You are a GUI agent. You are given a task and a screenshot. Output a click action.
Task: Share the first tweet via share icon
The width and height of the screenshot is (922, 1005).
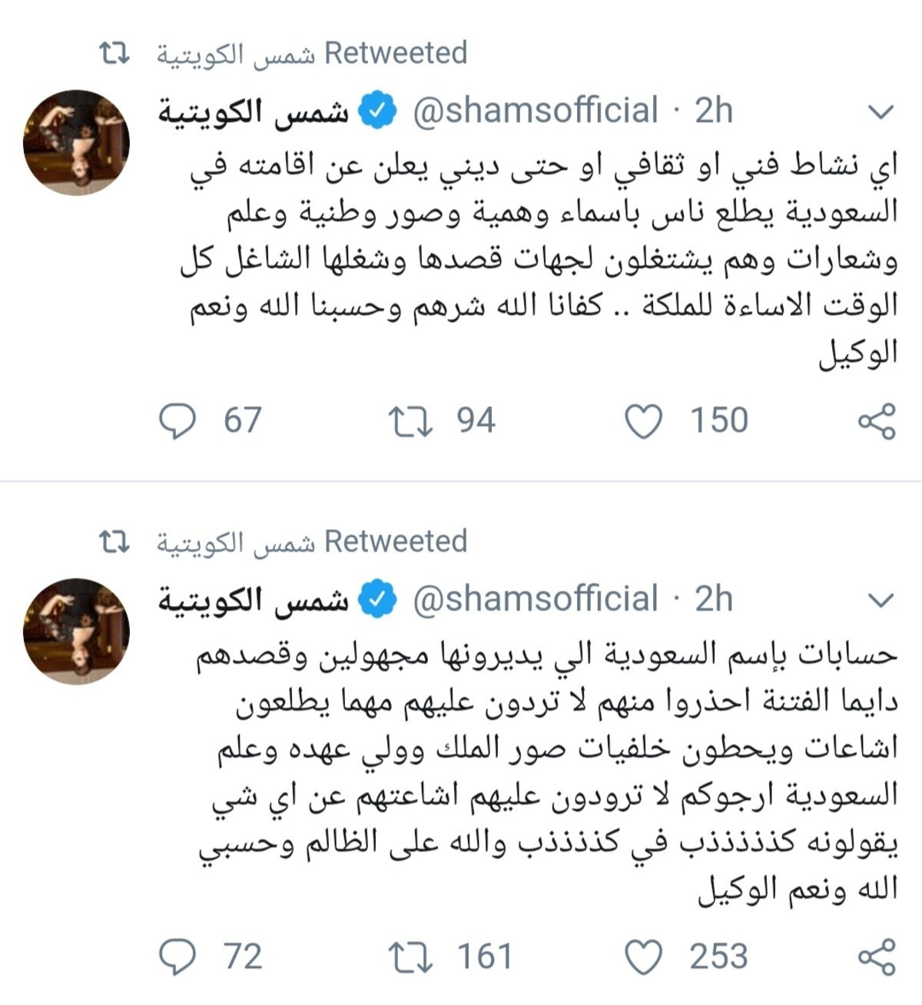876,420
